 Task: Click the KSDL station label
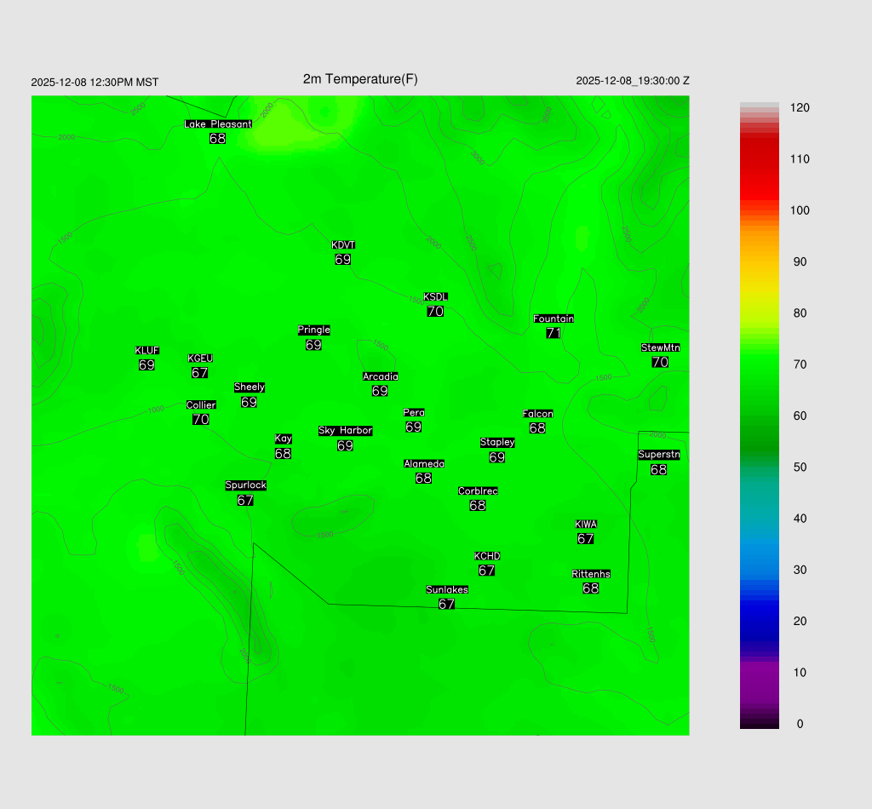pyautogui.click(x=435, y=297)
